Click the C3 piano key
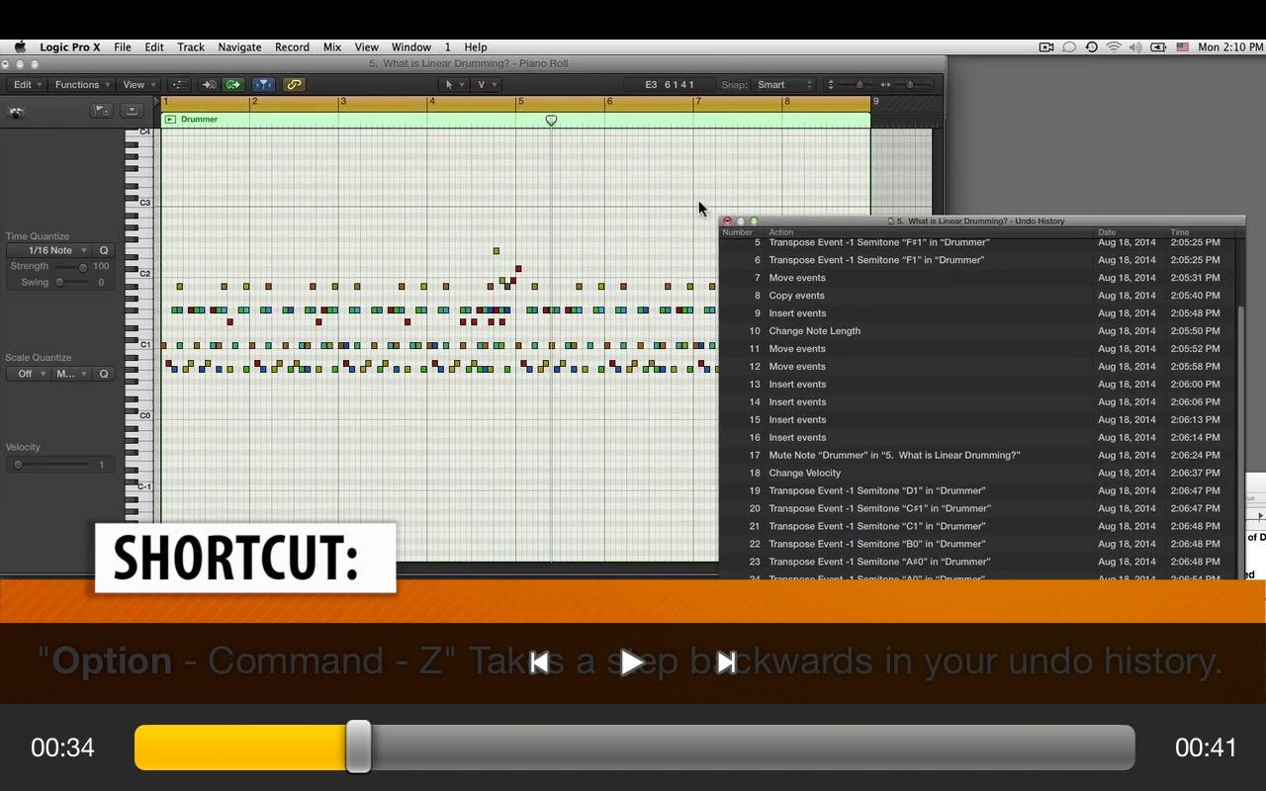The image size is (1266, 791). click(x=140, y=205)
